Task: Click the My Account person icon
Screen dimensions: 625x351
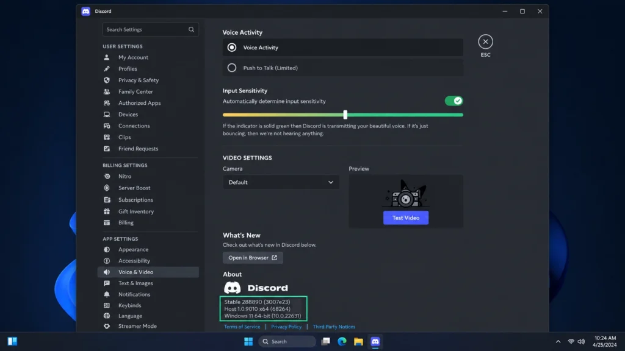Action: coord(106,57)
